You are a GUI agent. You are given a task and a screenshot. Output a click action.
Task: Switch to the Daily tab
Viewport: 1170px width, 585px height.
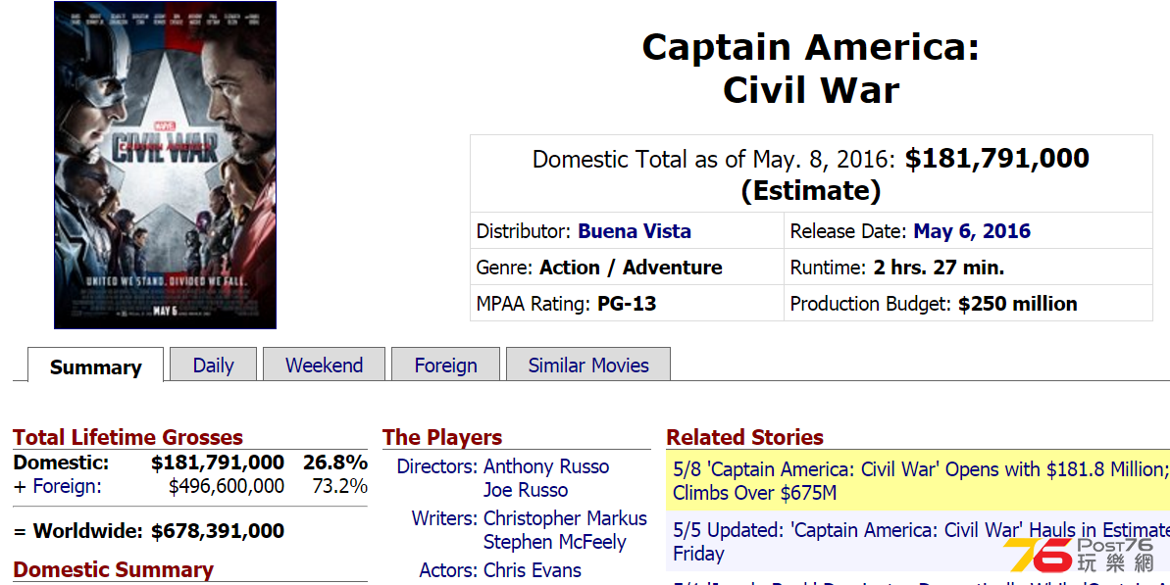[214, 366]
